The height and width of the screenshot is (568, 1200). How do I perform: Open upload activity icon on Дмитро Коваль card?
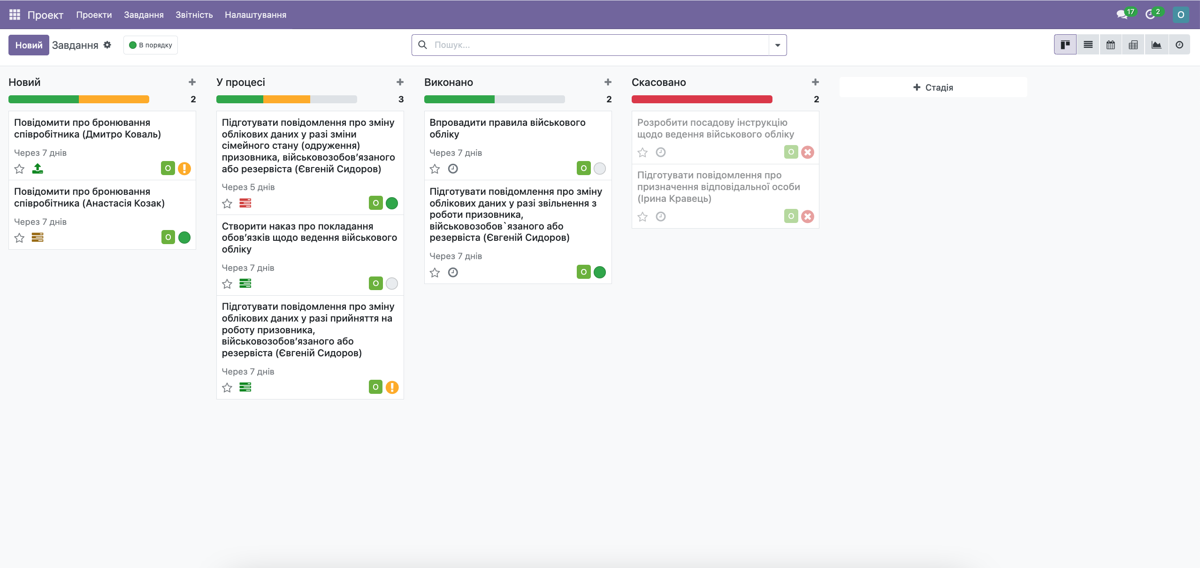[38, 169]
